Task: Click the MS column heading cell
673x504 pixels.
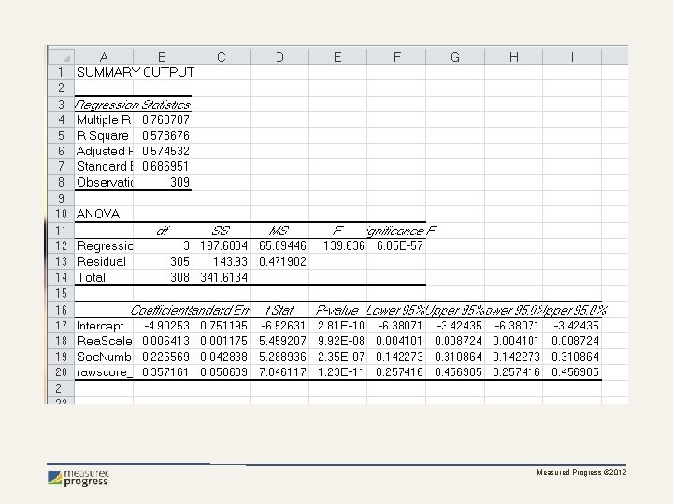Action: point(279,231)
